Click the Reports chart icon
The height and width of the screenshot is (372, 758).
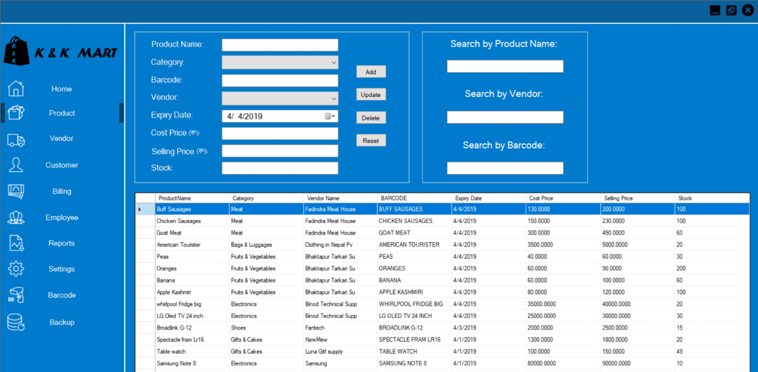pos(16,243)
